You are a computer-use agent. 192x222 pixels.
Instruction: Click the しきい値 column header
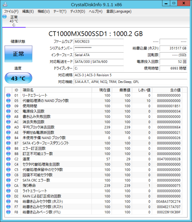click(x=142, y=90)
